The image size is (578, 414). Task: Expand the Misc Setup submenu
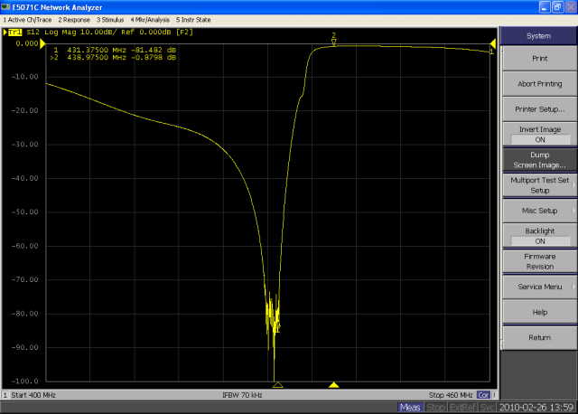pyautogui.click(x=539, y=211)
